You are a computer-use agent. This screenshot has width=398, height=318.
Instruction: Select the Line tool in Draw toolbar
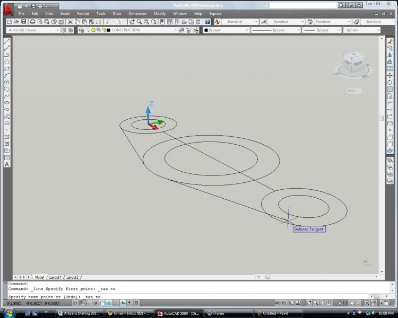[x=7, y=41]
